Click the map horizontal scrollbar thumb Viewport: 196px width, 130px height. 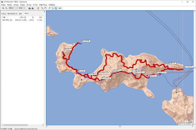[120, 126]
